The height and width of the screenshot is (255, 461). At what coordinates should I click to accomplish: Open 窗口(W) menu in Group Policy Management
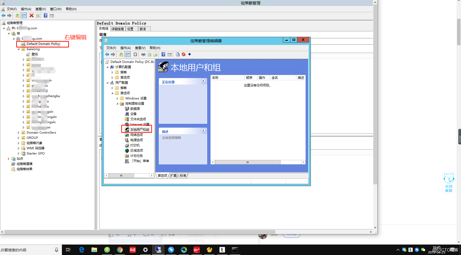56,9
